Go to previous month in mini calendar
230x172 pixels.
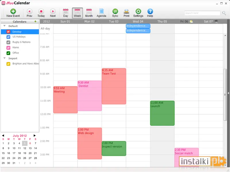[x=3, y=136]
